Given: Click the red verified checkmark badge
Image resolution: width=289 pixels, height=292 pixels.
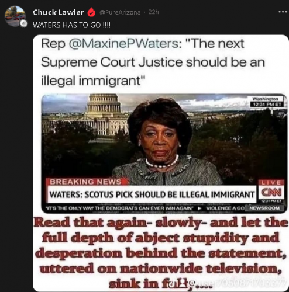Looking at the screenshot, I should (x=91, y=12).
